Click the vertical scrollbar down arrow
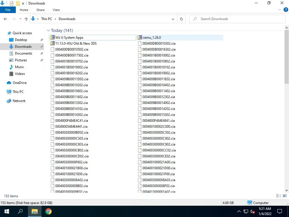This screenshot has width=289, height=217. click(x=286, y=190)
